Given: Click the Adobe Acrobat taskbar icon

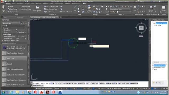Looking at the screenshot, I should click(x=48, y=92).
